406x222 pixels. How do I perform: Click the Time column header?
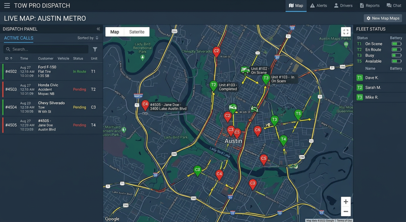click(24, 58)
